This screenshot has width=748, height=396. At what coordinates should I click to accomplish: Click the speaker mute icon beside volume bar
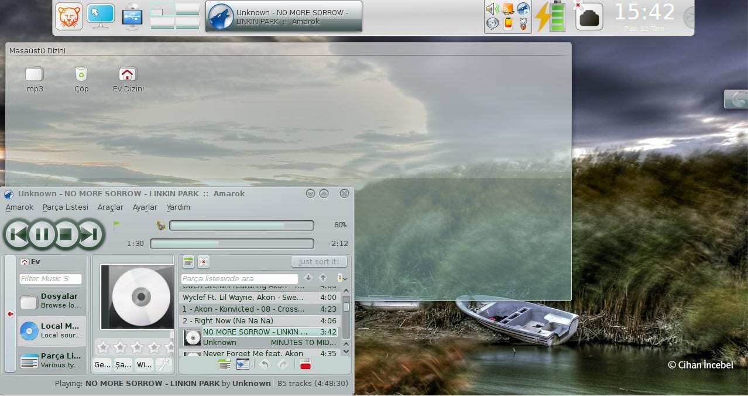pos(161,226)
